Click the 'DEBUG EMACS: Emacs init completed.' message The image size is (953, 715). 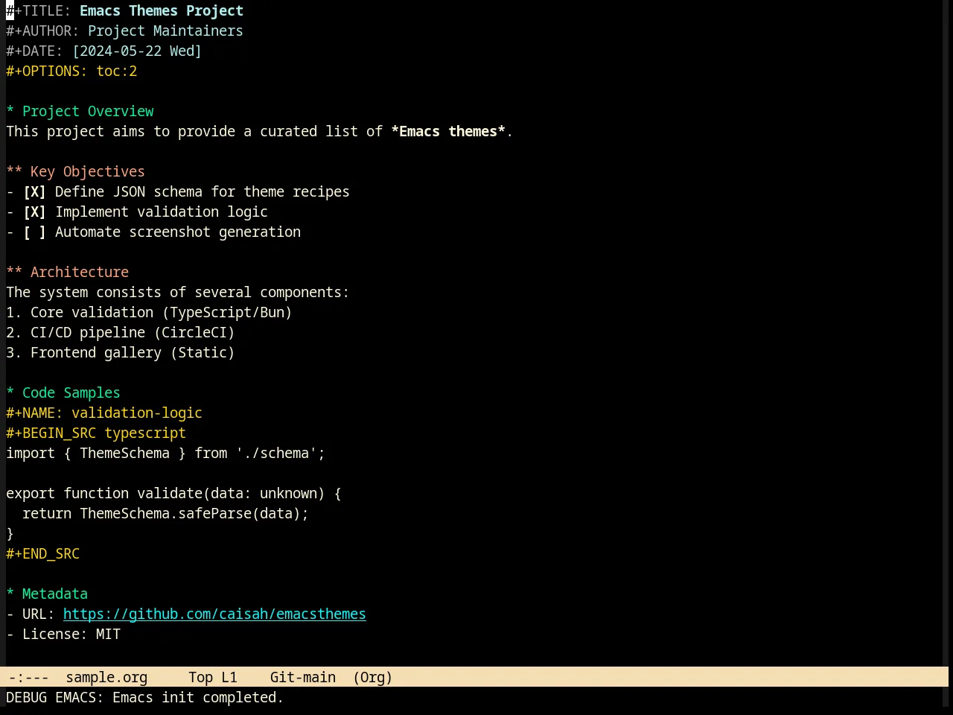145,697
